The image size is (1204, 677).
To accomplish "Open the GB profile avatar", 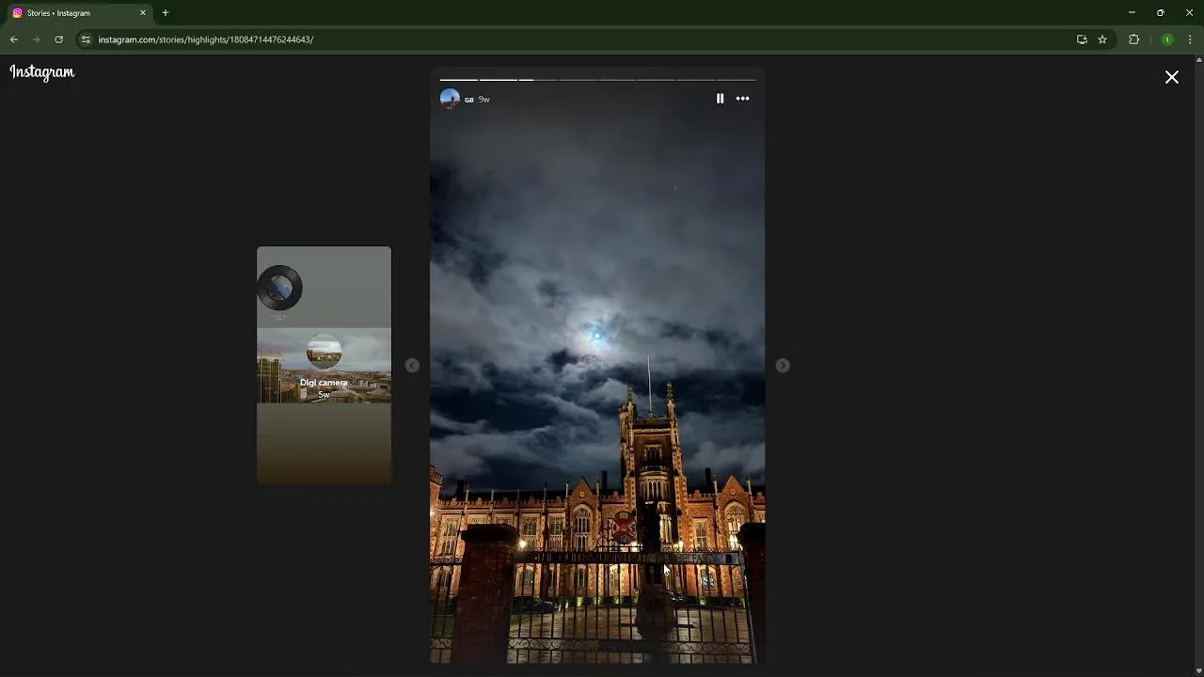I will 450,99.
